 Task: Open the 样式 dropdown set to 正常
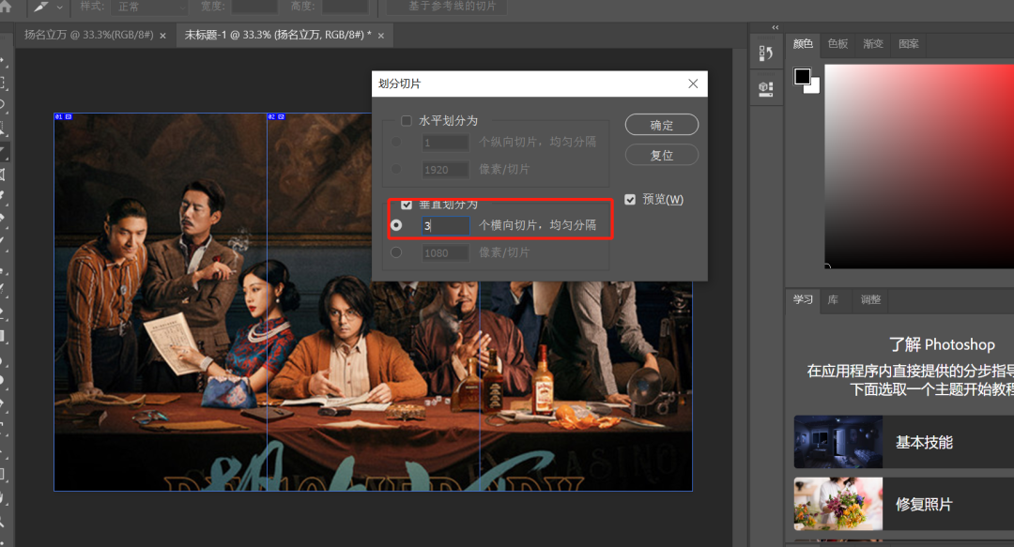tap(148, 7)
